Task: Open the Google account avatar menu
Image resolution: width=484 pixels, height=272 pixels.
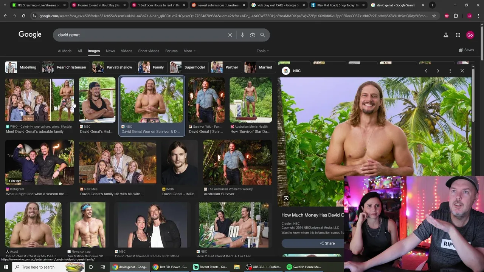Action: [x=470, y=35]
